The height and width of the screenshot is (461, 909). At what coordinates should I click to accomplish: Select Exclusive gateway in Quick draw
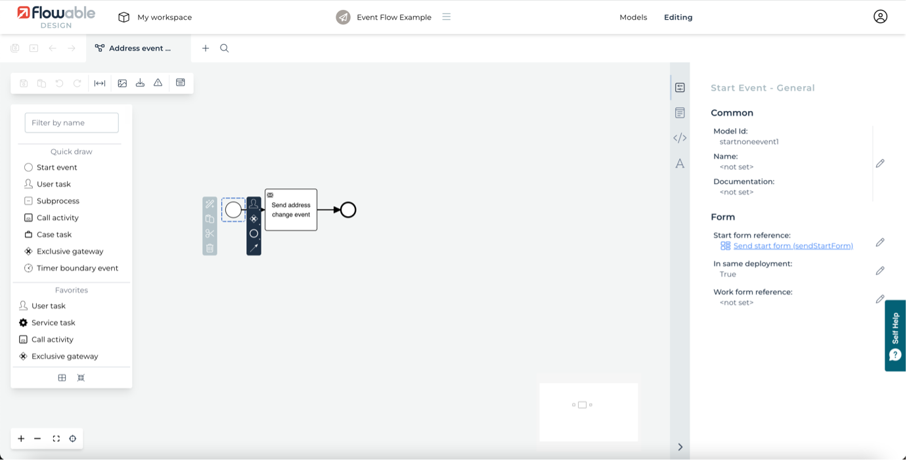click(x=70, y=252)
